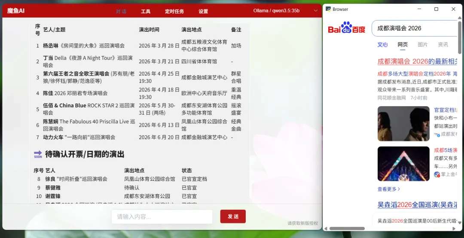
Task: Click the purple SOON arrow icon
Action: click(x=38, y=154)
